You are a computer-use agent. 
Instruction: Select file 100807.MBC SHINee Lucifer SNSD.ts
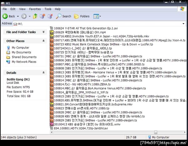[99, 64]
